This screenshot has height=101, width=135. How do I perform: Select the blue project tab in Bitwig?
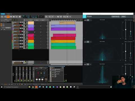pos(3,14)
